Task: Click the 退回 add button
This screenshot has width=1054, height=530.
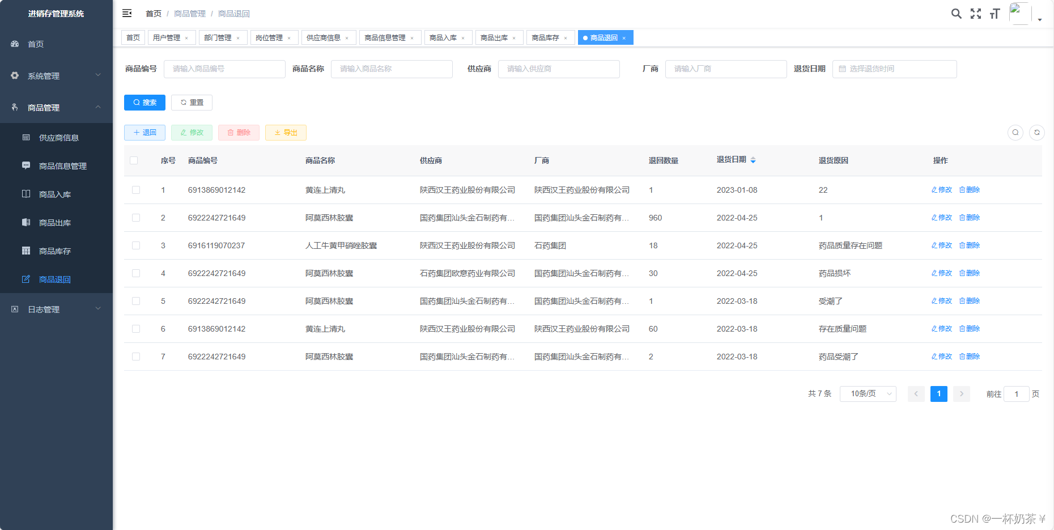Action: 144,133
